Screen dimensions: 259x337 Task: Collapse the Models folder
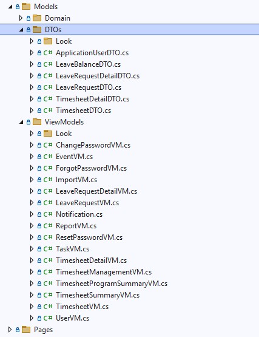coord(10,7)
